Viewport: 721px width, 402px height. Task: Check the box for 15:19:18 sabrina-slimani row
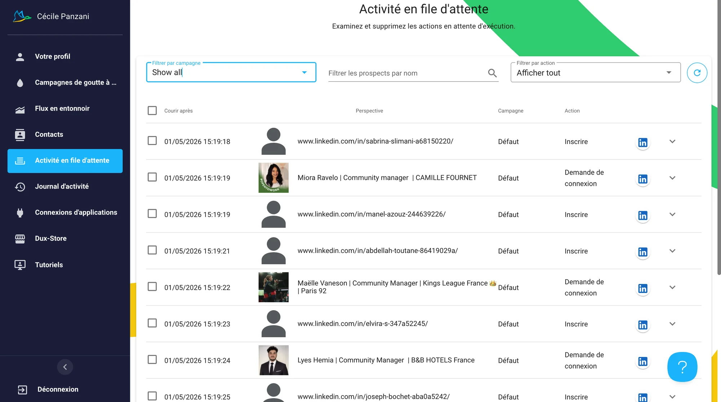click(x=152, y=140)
